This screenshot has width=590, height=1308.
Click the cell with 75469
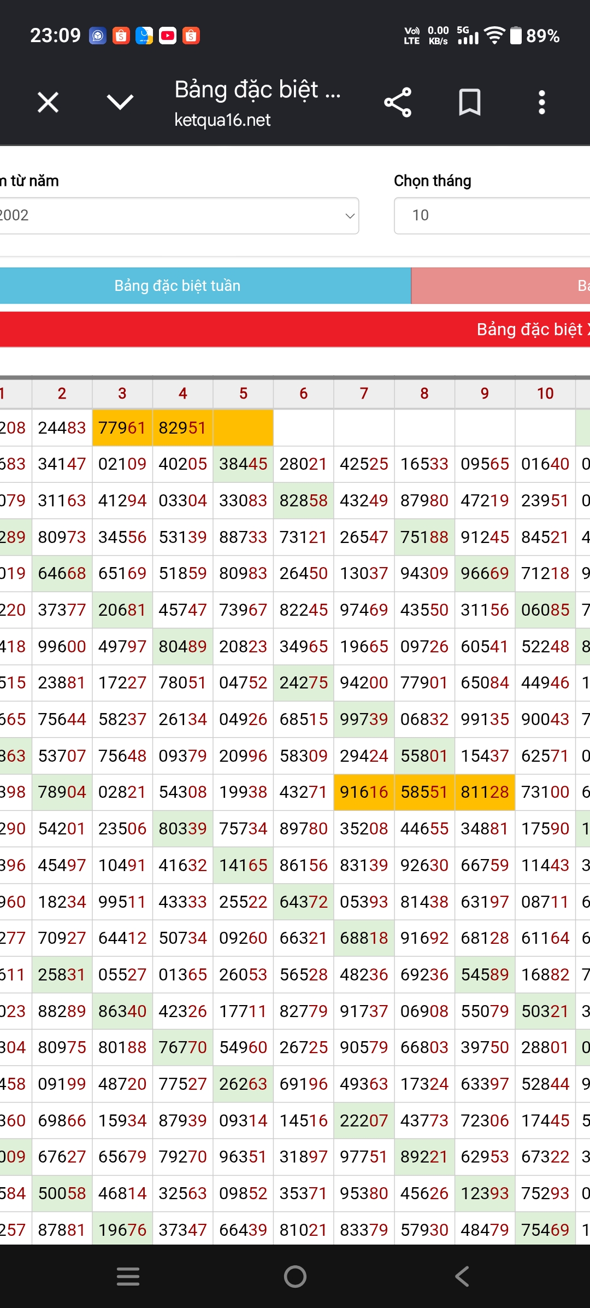[x=545, y=1230]
